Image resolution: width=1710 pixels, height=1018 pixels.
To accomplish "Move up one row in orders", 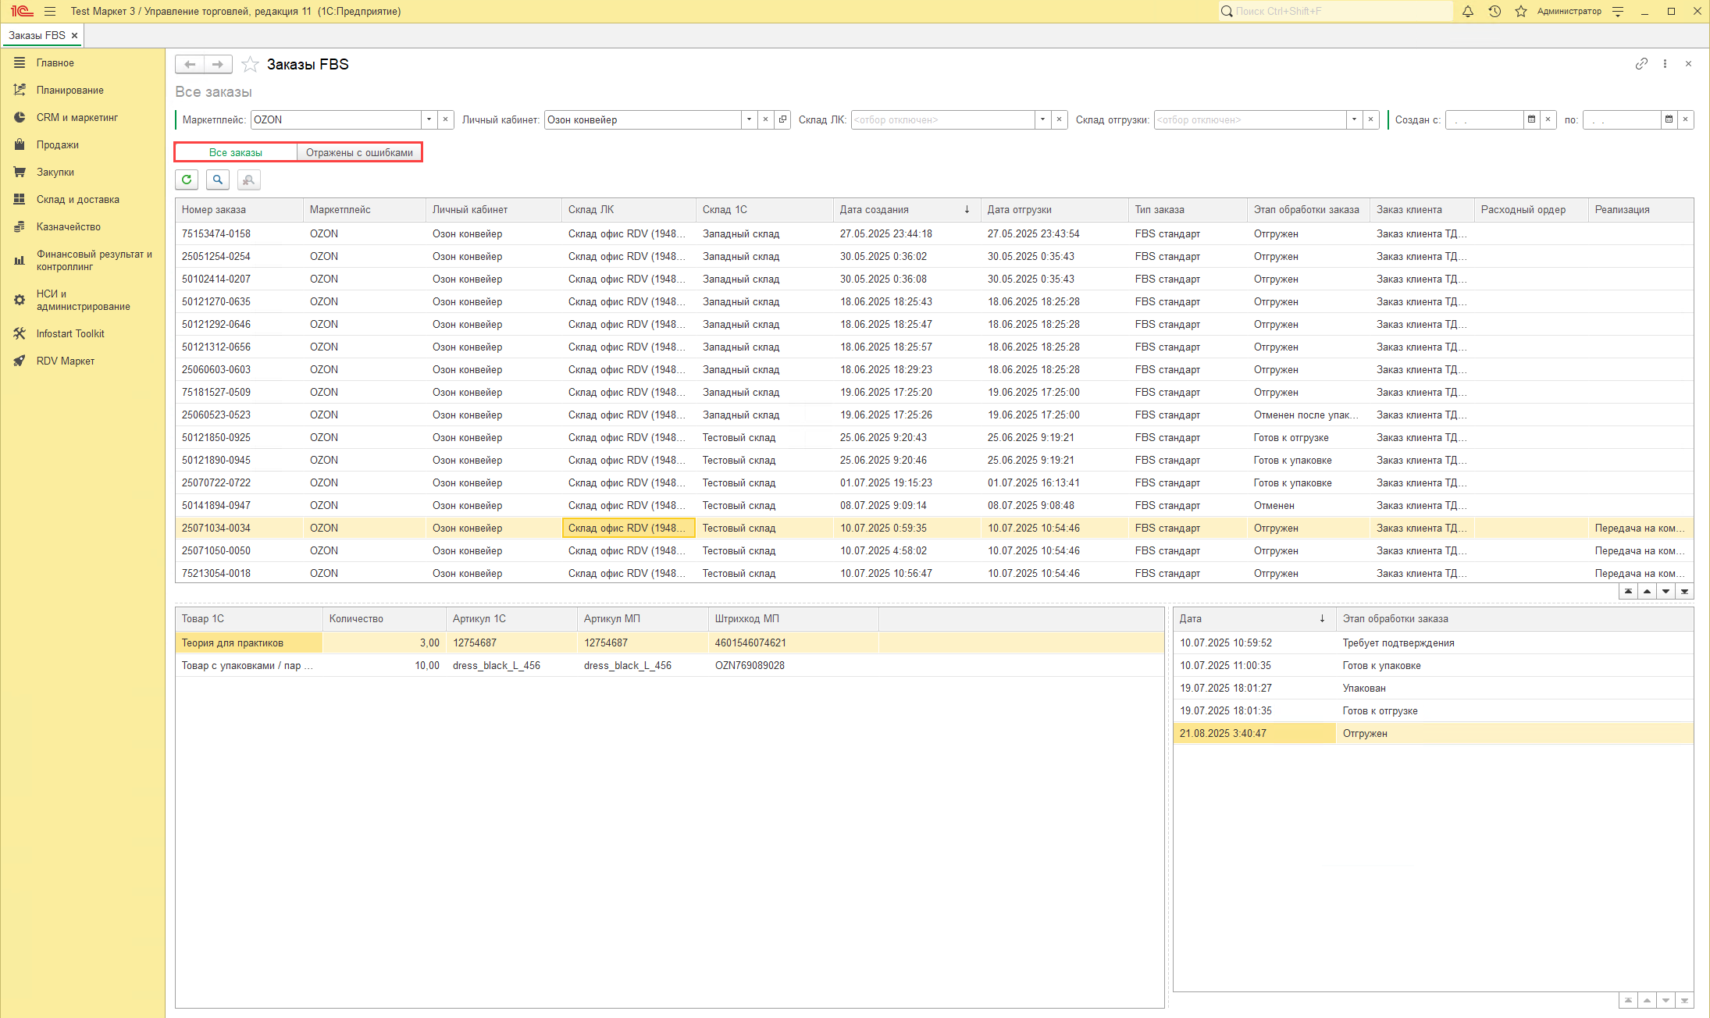I will point(1647,592).
